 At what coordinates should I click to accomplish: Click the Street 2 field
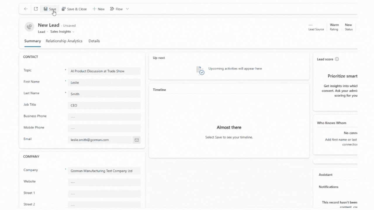click(x=104, y=205)
